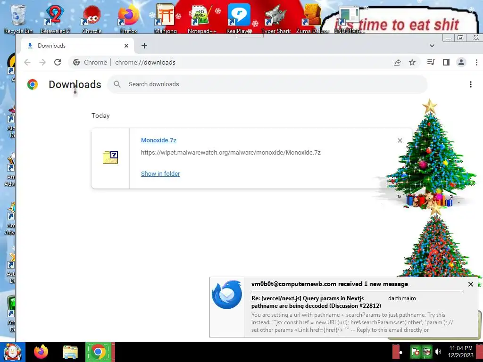Open the Typer Shark desktop shortcut

(275, 18)
